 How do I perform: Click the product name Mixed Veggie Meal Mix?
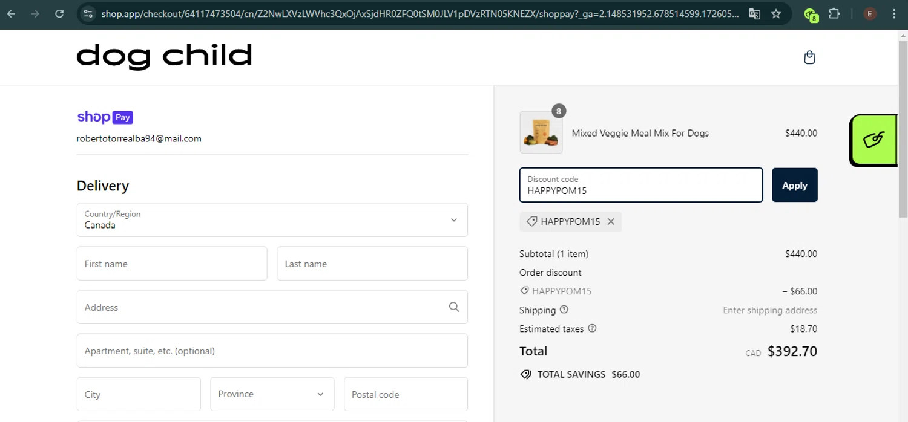click(640, 133)
